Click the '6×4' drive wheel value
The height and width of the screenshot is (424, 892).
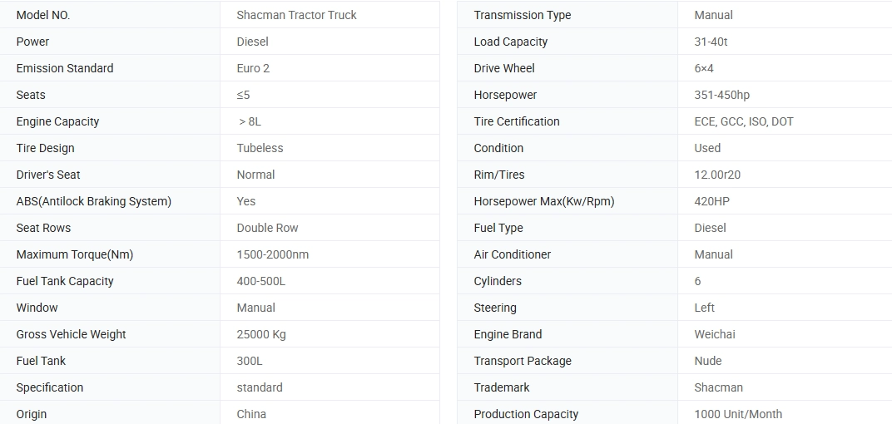point(704,68)
